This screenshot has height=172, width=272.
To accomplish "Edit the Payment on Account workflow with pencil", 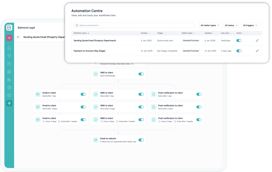I will pos(257,51).
